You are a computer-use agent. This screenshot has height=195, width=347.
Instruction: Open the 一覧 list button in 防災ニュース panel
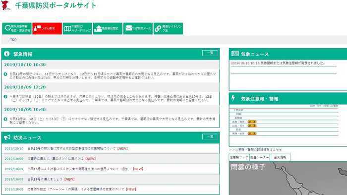point(210,137)
